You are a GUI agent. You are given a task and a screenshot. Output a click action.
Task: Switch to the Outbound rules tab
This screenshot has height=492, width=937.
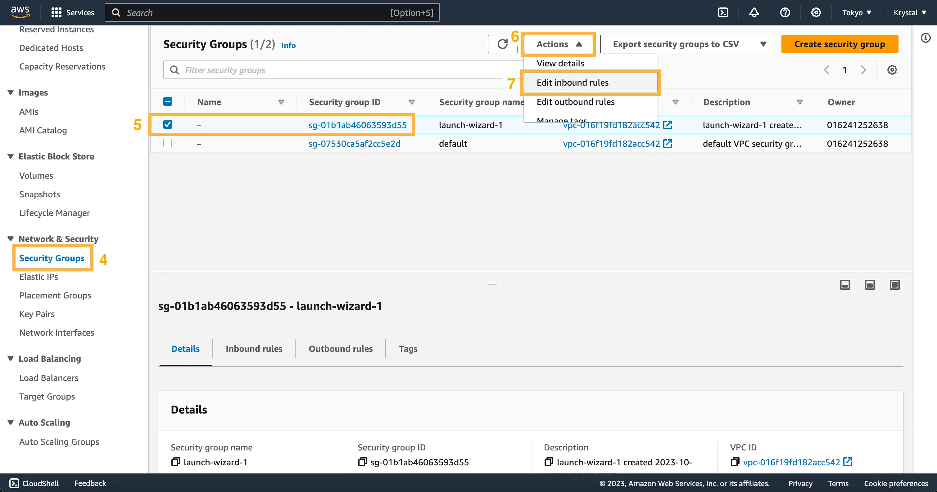(x=341, y=349)
